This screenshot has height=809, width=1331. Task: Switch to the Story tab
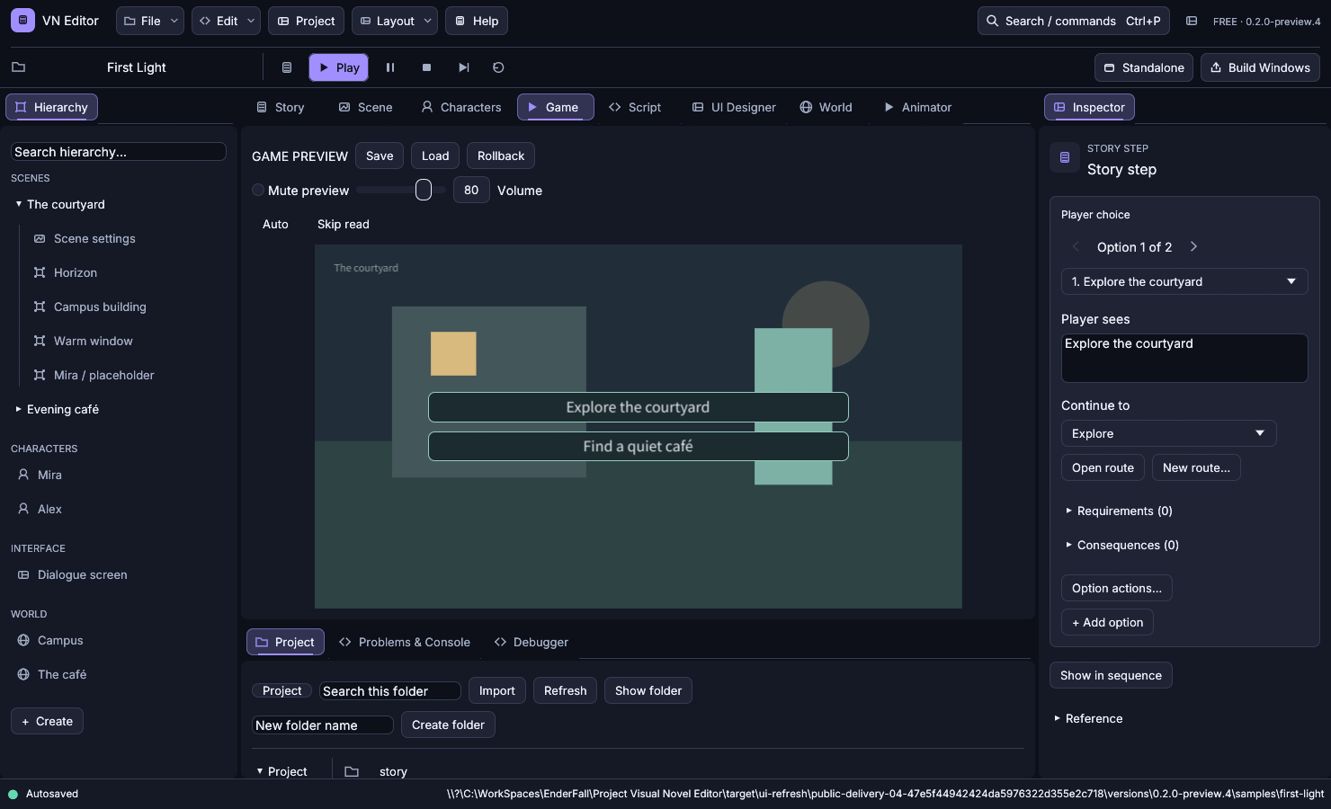[281, 107]
